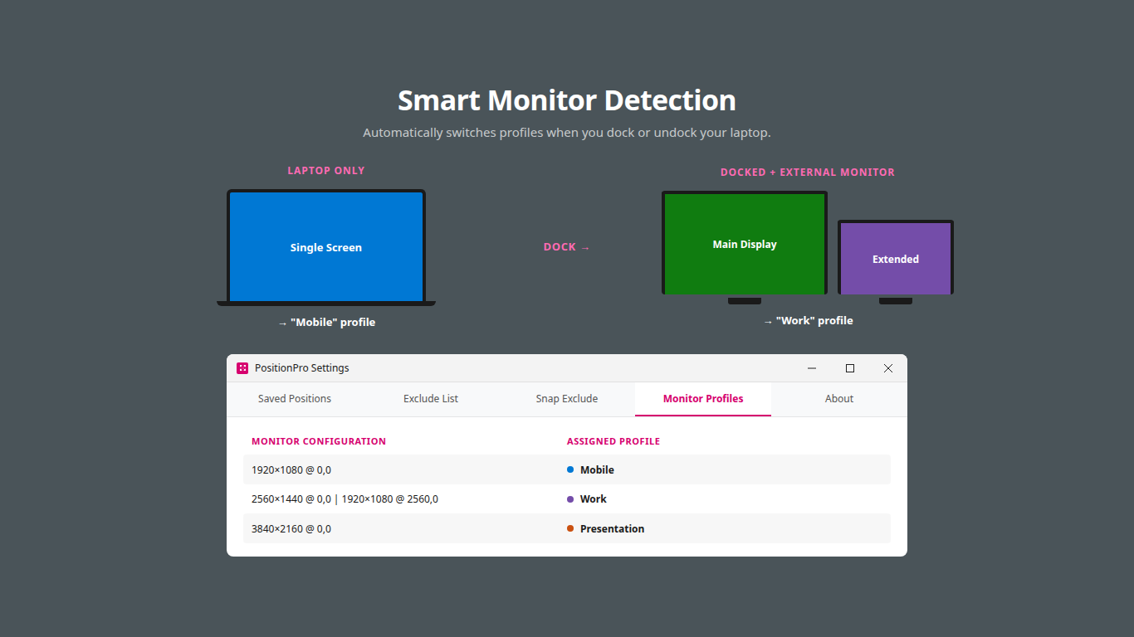1134x637 pixels.
Task: Open the Snap Exclude tab
Action: (x=566, y=398)
